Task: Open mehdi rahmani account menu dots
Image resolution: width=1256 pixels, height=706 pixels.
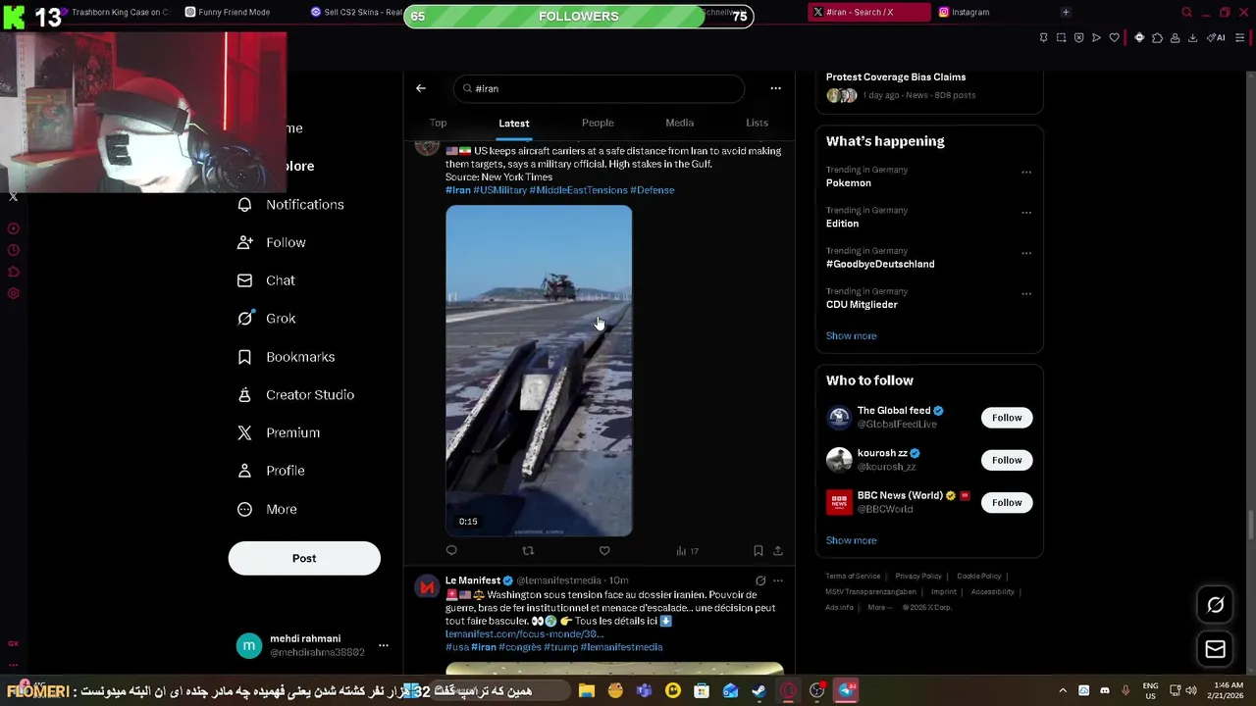Action: [x=384, y=645]
